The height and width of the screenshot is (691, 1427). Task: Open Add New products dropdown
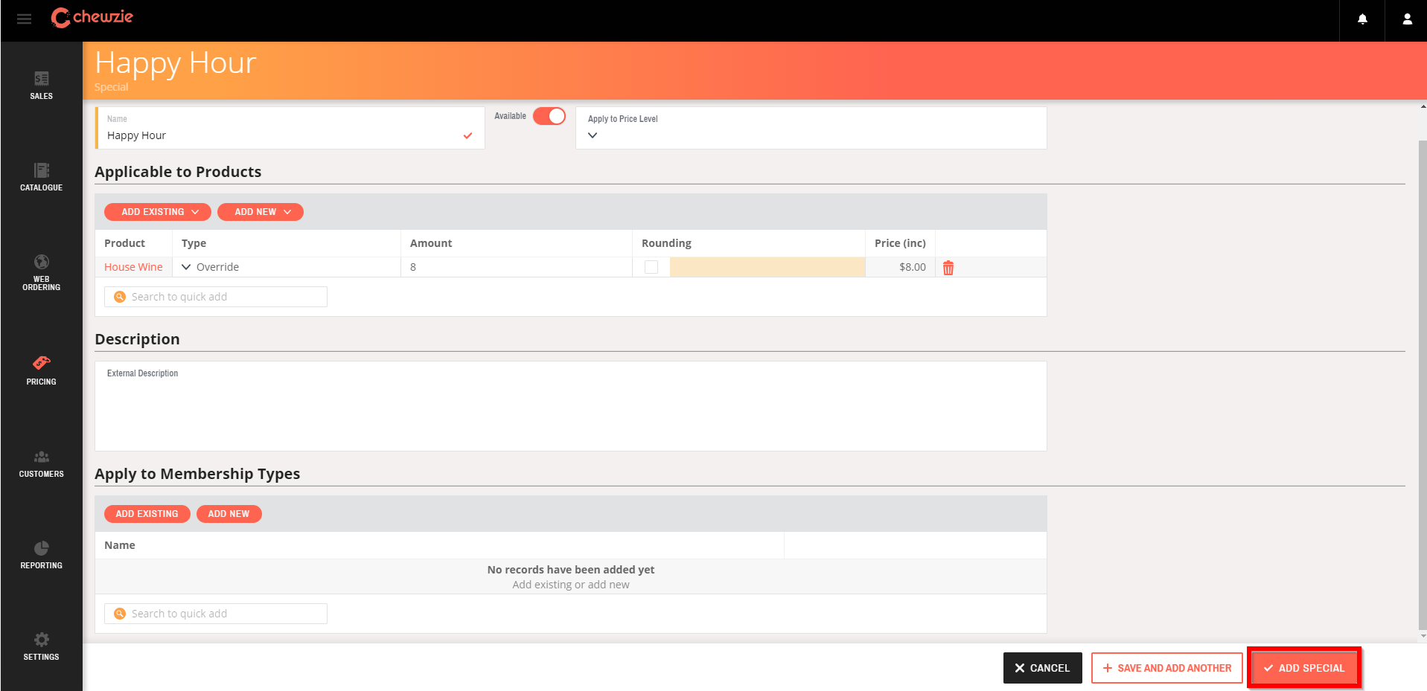pyautogui.click(x=261, y=212)
